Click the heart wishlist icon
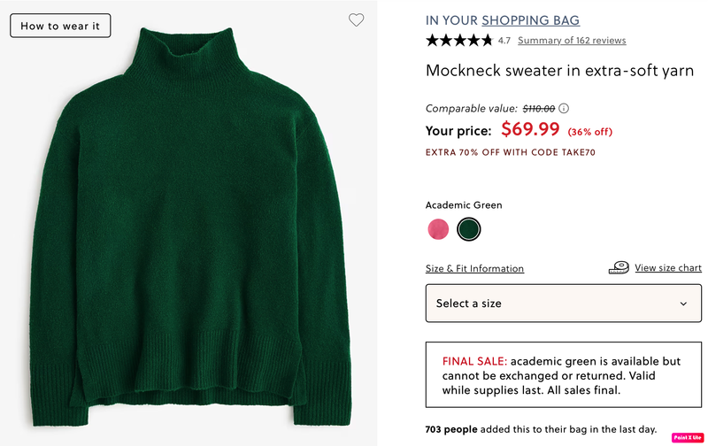The height and width of the screenshot is (446, 708). (356, 20)
